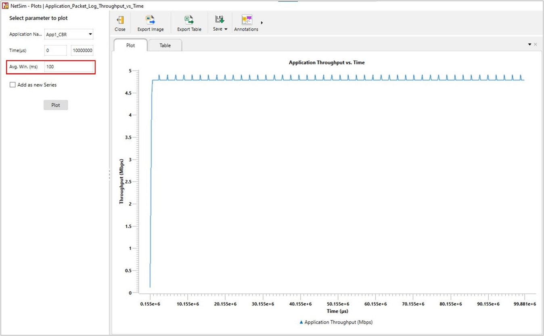Click the NetSim app icon in title bar
Screen dimensions: 544x336
pyautogui.click(x=5, y=6)
